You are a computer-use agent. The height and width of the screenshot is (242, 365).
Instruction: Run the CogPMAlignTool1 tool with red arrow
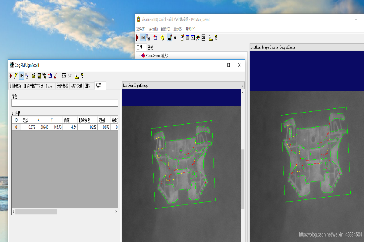pos(11,76)
